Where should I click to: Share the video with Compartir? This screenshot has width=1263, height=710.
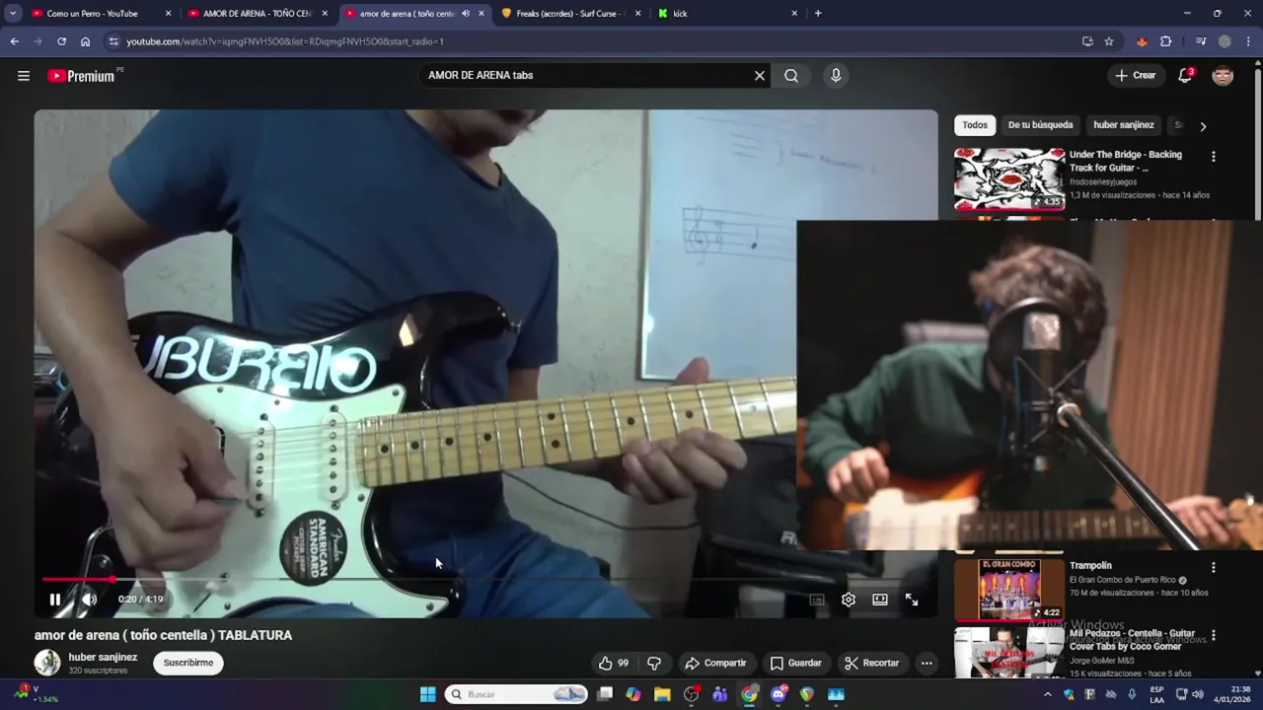pos(715,663)
